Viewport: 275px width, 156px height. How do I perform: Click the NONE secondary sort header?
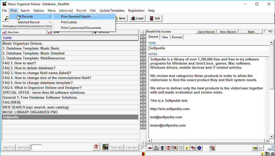pos(70,32)
